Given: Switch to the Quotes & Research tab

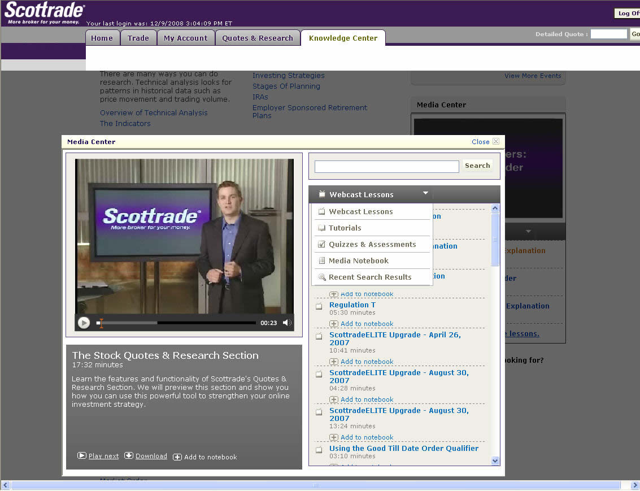Looking at the screenshot, I should click(x=257, y=38).
